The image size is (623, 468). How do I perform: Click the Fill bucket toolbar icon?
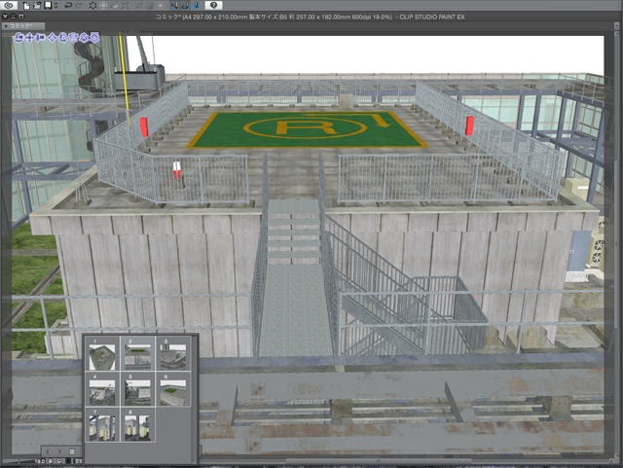coord(114,5)
